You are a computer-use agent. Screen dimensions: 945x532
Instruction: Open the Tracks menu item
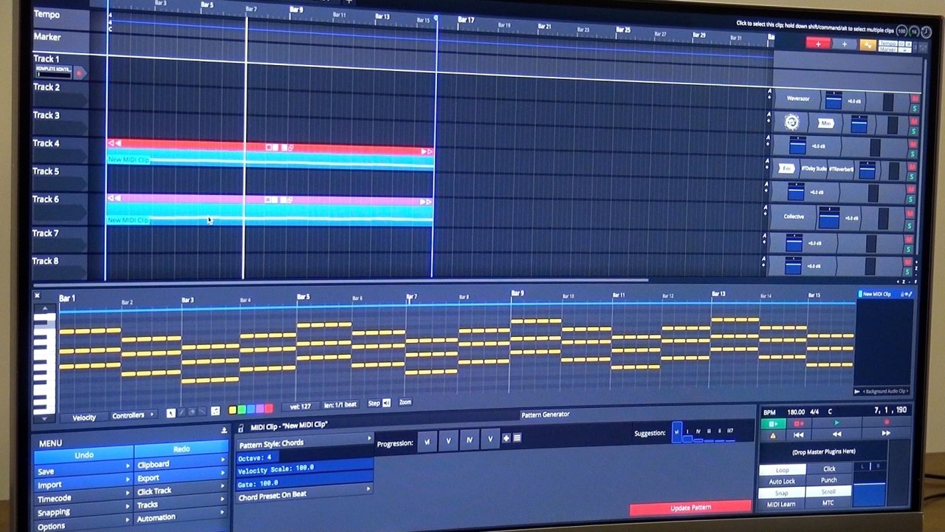pyautogui.click(x=181, y=505)
